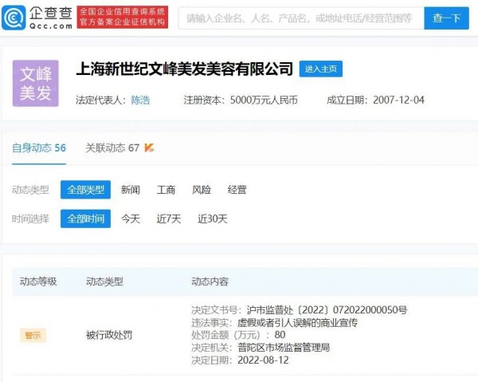
Task: Focus the company name search input field
Action: (x=301, y=18)
